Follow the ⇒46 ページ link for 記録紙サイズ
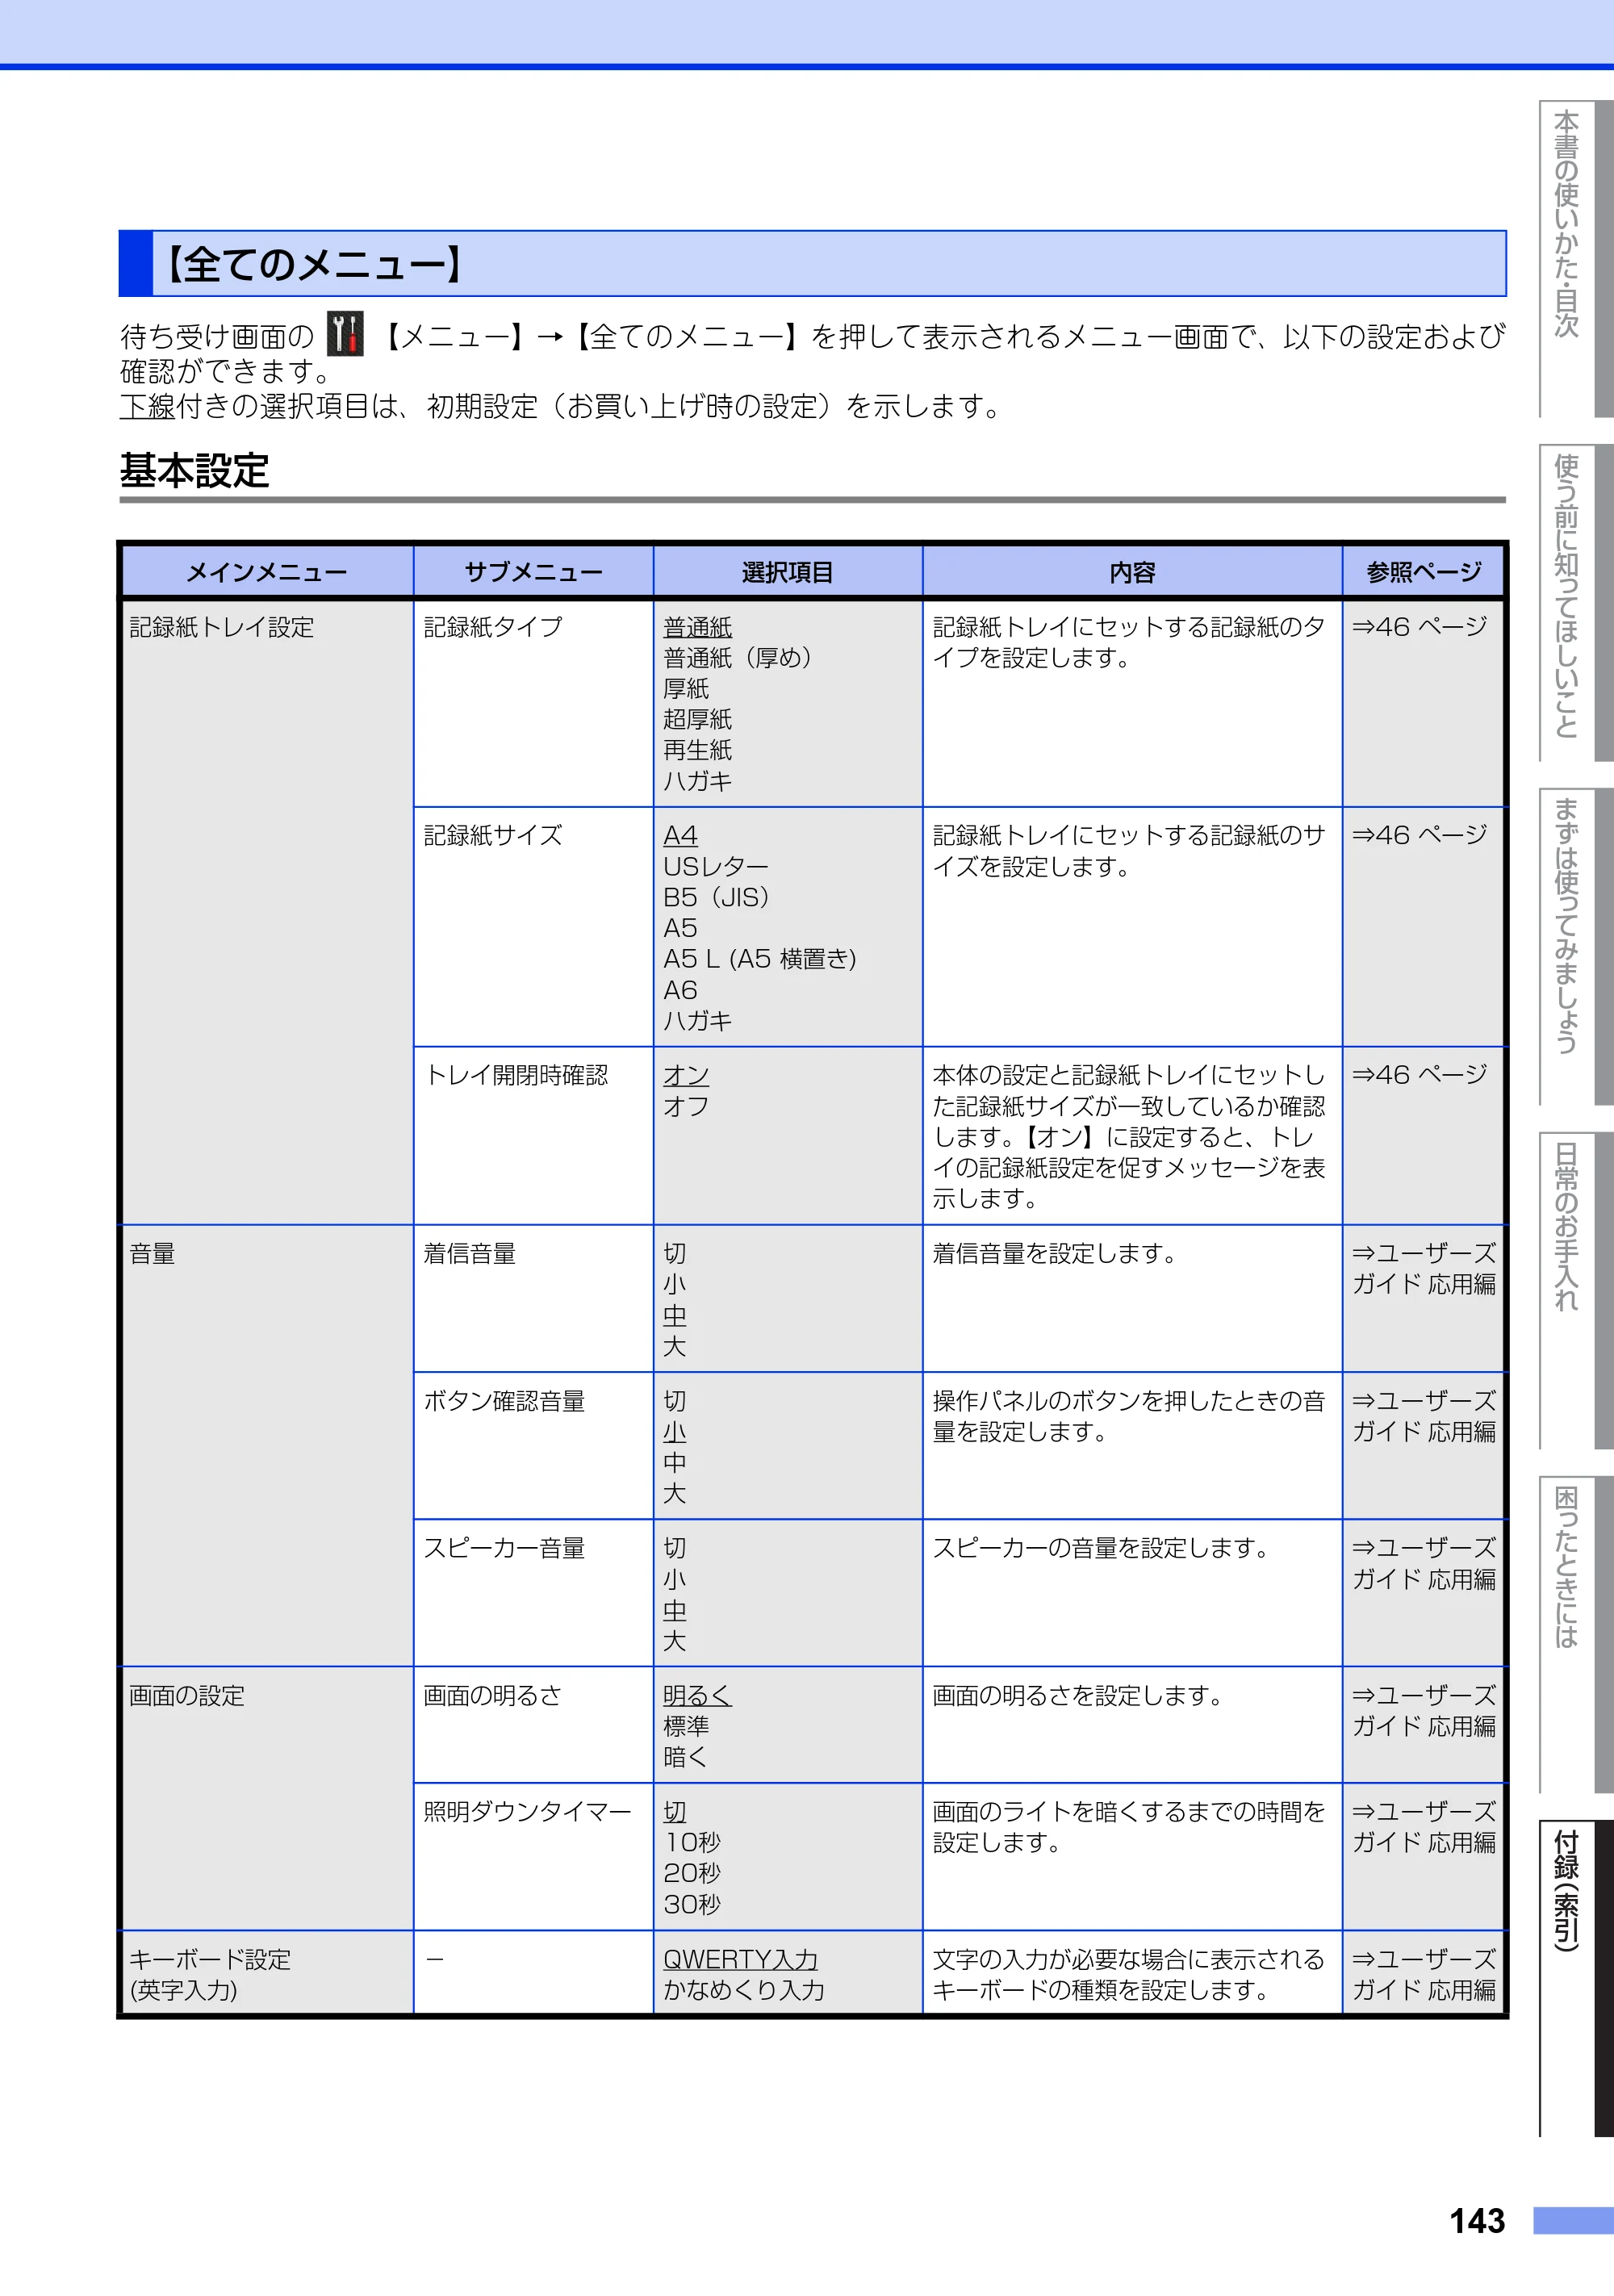The image size is (1614, 2296). tap(1420, 835)
